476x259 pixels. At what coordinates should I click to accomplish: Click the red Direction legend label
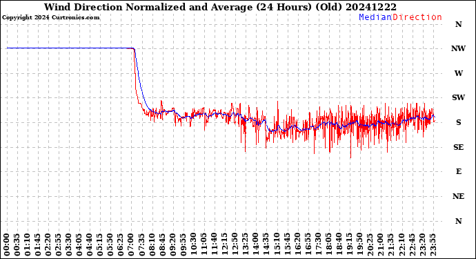[417, 17]
